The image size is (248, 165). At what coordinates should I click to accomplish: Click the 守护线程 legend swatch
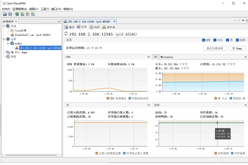tap(232, 153)
